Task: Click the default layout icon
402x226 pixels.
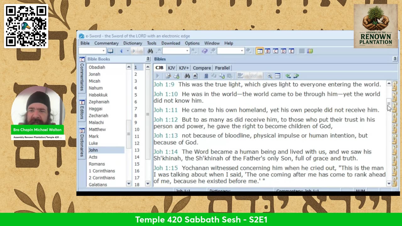Action: click(x=259, y=51)
